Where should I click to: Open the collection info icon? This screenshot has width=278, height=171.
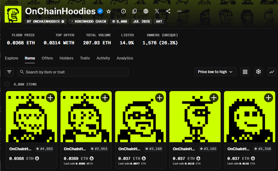click(123, 11)
